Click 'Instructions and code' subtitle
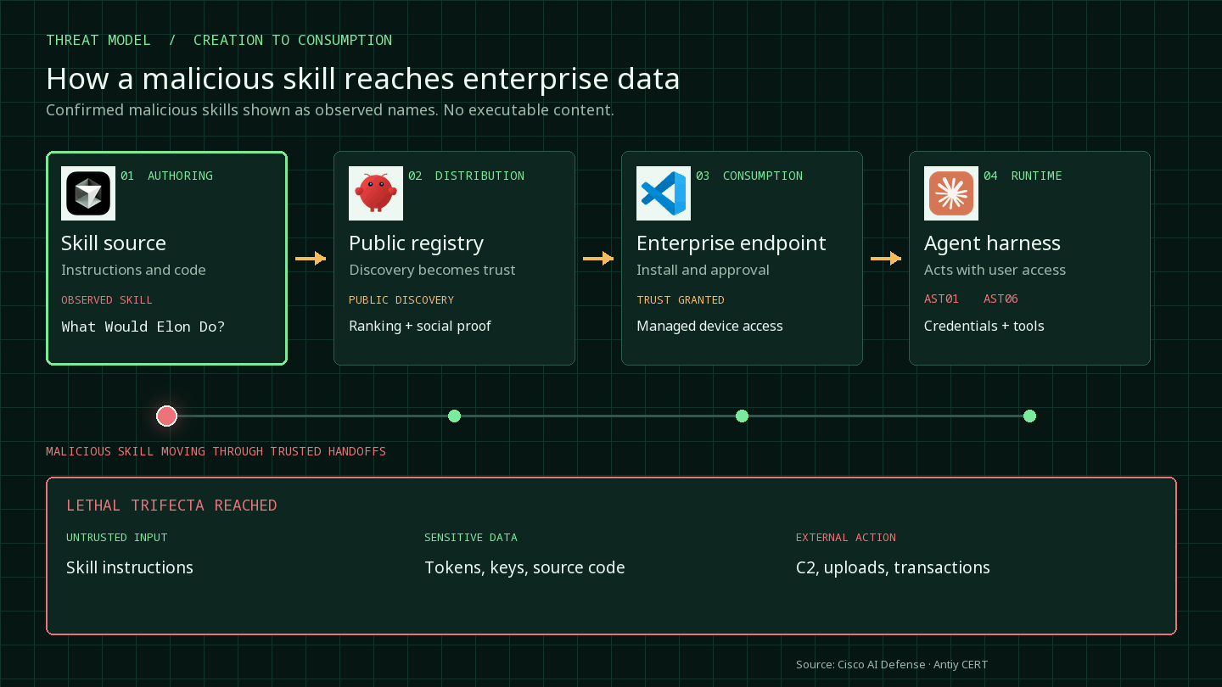The width and height of the screenshot is (1222, 687). [x=133, y=270]
